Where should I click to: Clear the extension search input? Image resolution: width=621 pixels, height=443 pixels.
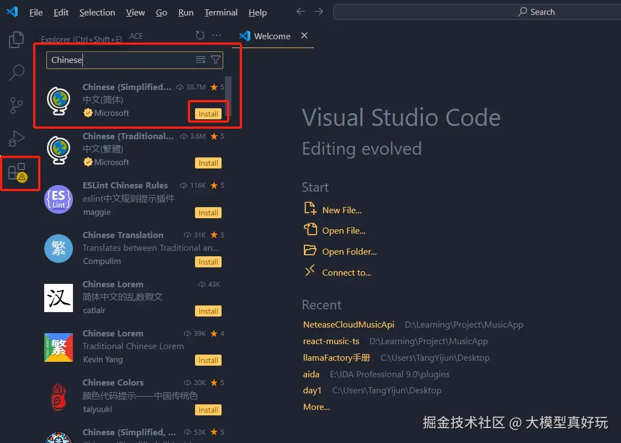[x=200, y=60]
